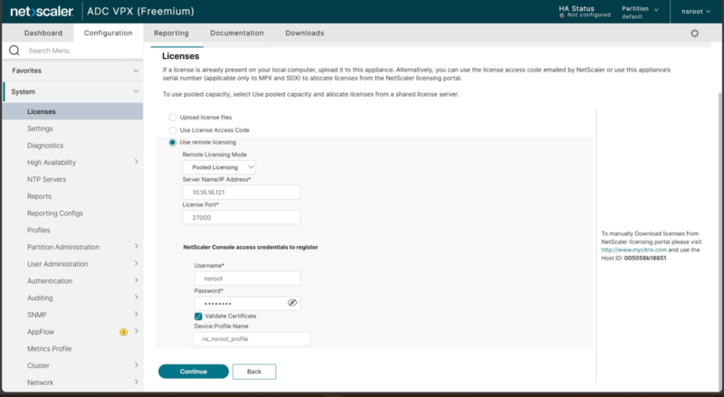The height and width of the screenshot is (397, 724).
Task: Expand SNMP submenu arrow
Action: pos(137,314)
